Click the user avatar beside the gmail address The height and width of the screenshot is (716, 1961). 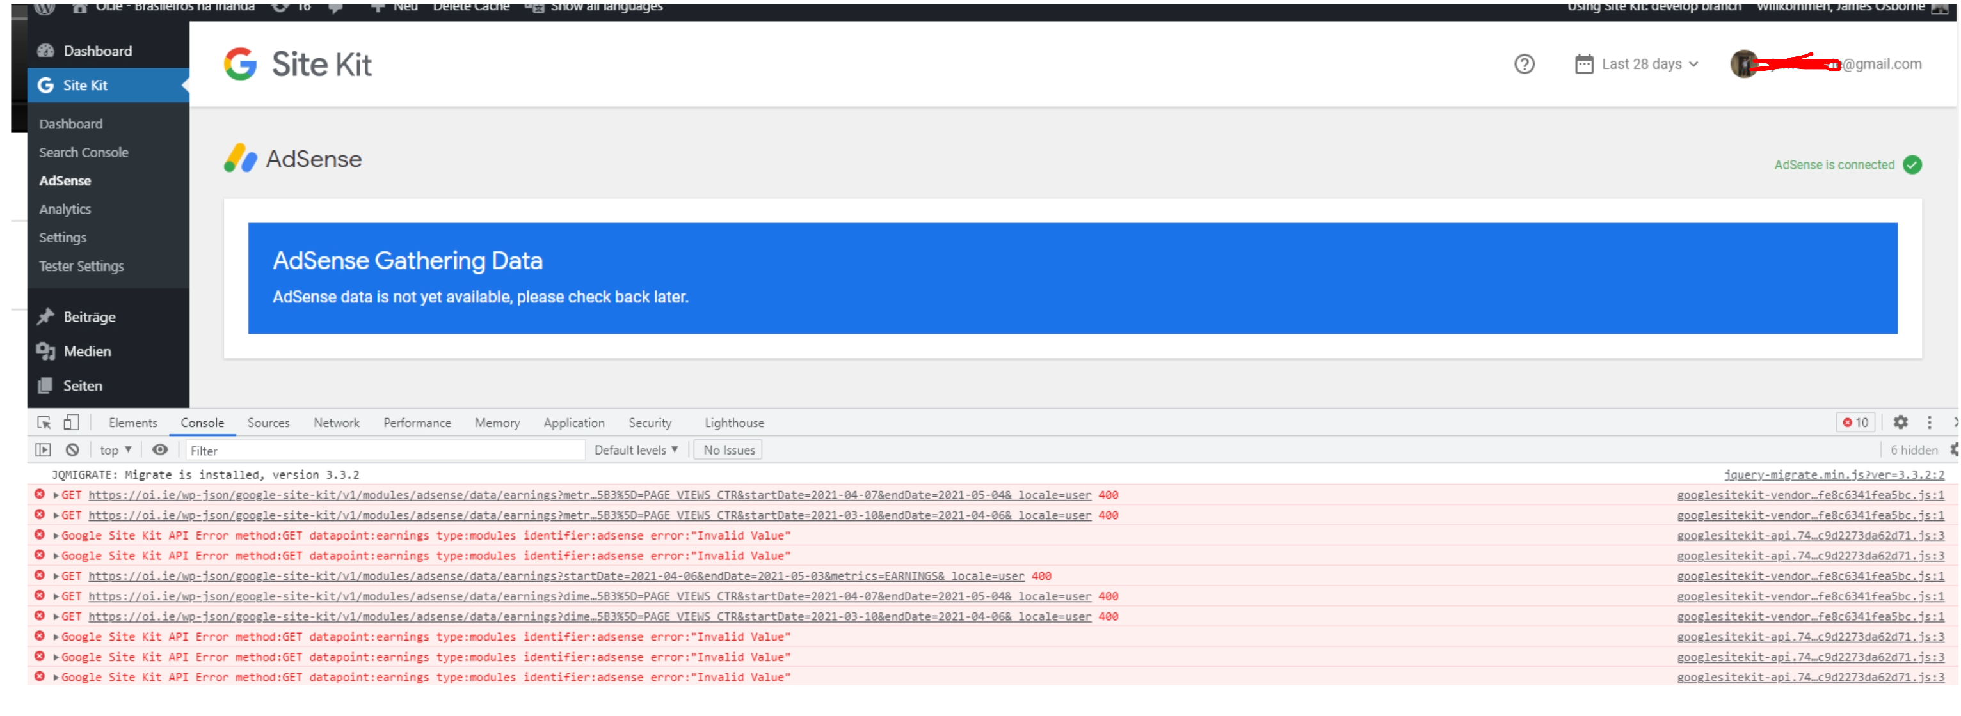[x=1743, y=64]
